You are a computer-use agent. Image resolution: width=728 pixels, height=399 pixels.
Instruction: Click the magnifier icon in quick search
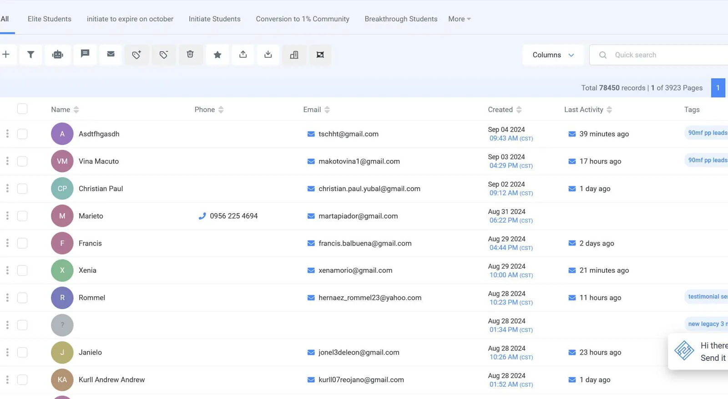point(603,55)
